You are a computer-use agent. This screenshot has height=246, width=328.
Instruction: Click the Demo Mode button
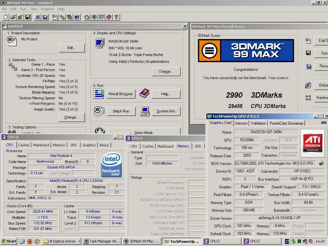click(143, 131)
